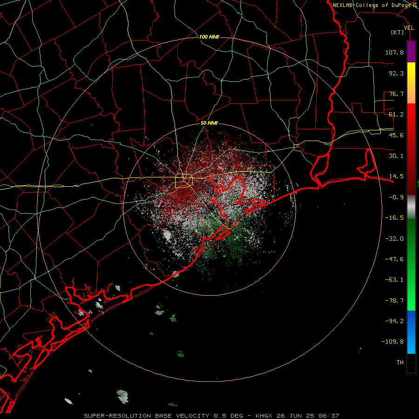Click the -47.6 legend value
Image resolution: width=419 pixels, height=419 pixels.
pyautogui.click(x=394, y=259)
